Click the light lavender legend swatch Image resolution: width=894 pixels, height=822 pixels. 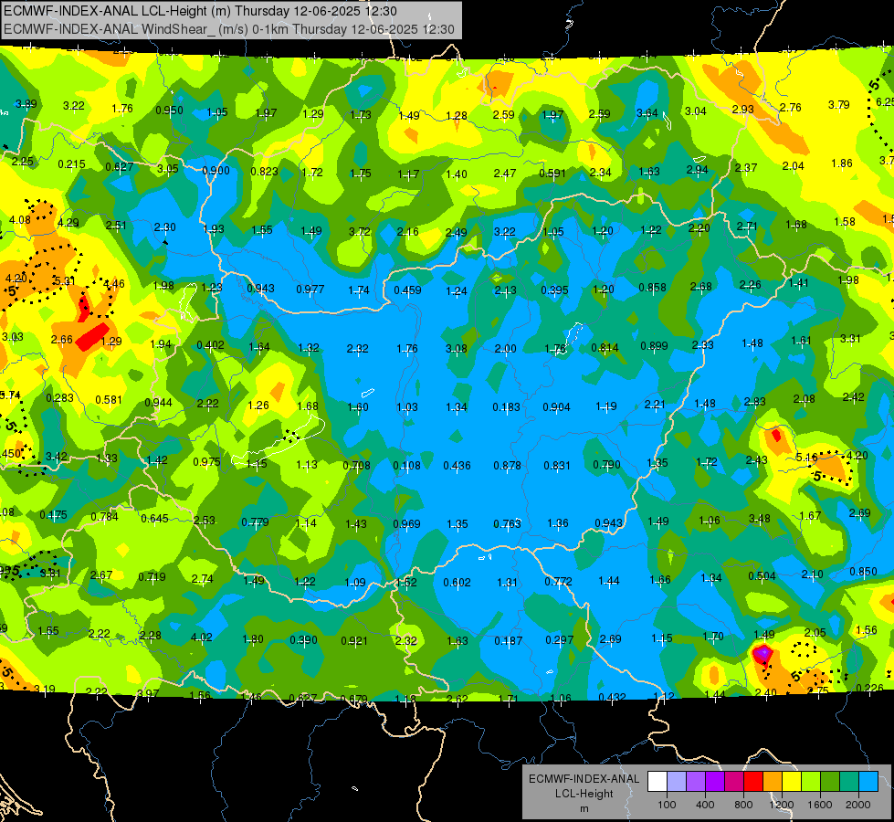coord(677,782)
